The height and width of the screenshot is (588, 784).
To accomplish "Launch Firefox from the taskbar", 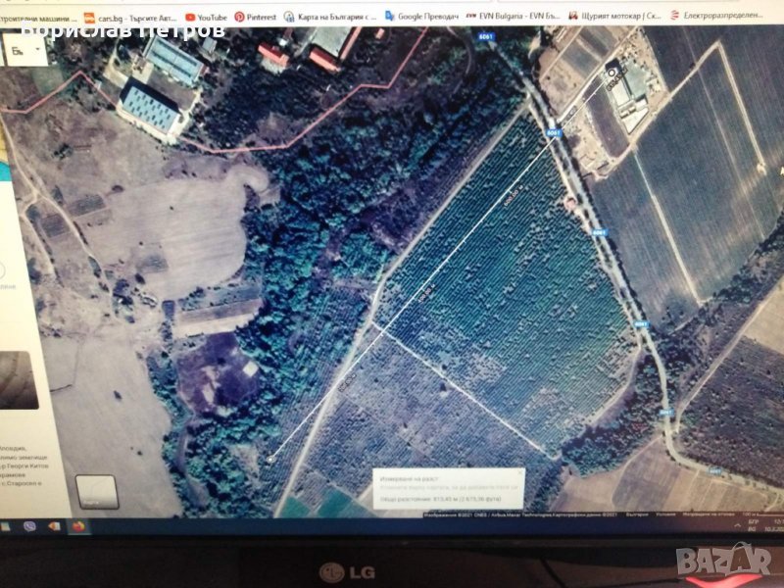I will click(x=77, y=526).
